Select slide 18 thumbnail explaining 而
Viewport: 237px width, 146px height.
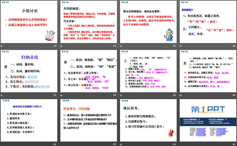(x=89, y=71)
